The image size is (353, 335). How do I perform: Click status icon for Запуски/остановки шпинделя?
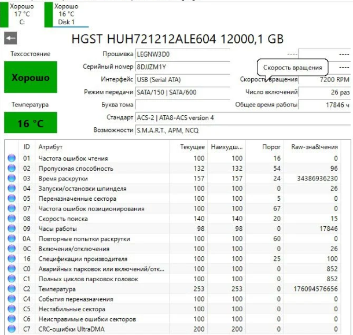point(12,188)
